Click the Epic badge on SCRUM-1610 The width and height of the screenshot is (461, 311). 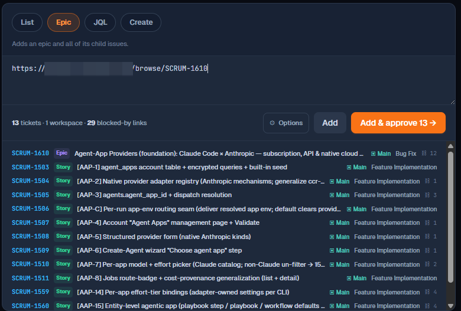point(61,153)
